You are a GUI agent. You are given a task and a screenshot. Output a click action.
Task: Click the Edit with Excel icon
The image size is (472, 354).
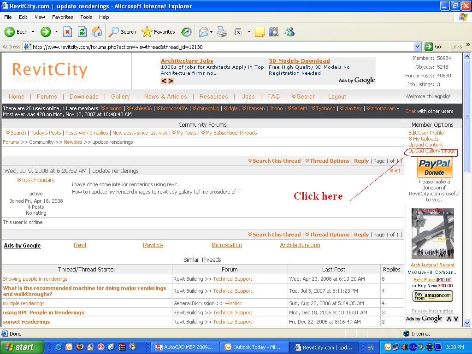pos(238,32)
